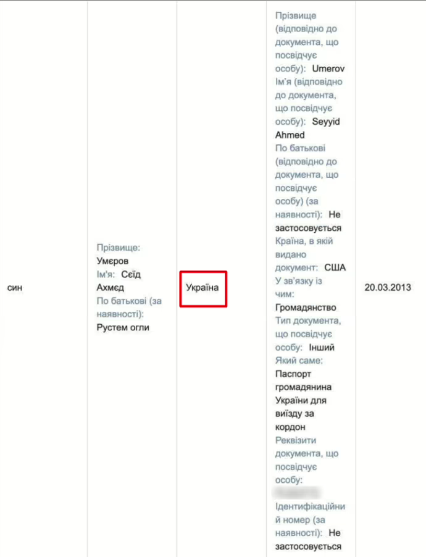426x557 pixels.
Task: Click the Паспорт громадянина України text
Action: pos(304,387)
